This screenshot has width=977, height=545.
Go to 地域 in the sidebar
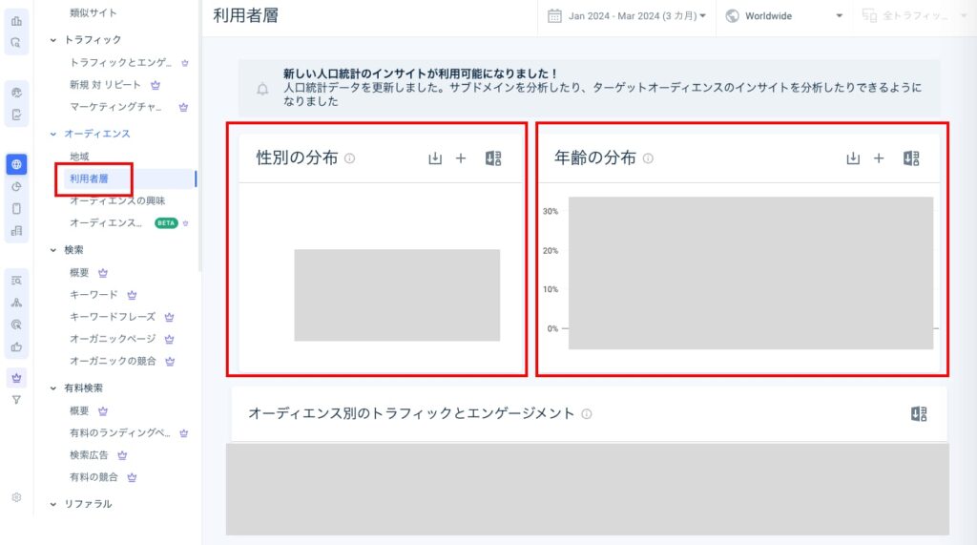(79, 156)
